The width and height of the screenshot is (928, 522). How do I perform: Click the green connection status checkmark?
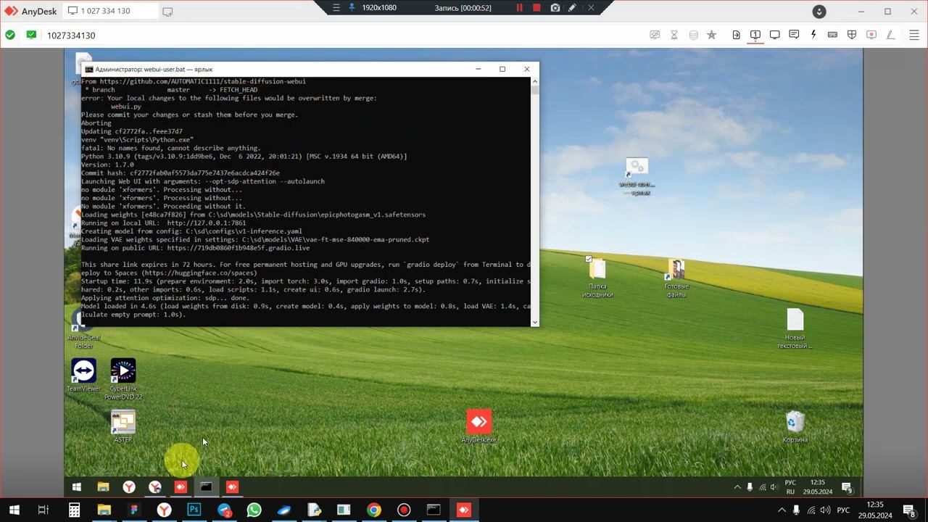coord(10,35)
